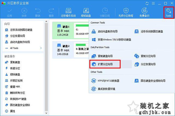The image size is (175, 116).
Task: Choose NTFS与FAT32转换器 menu entry
Action: pos(105,81)
